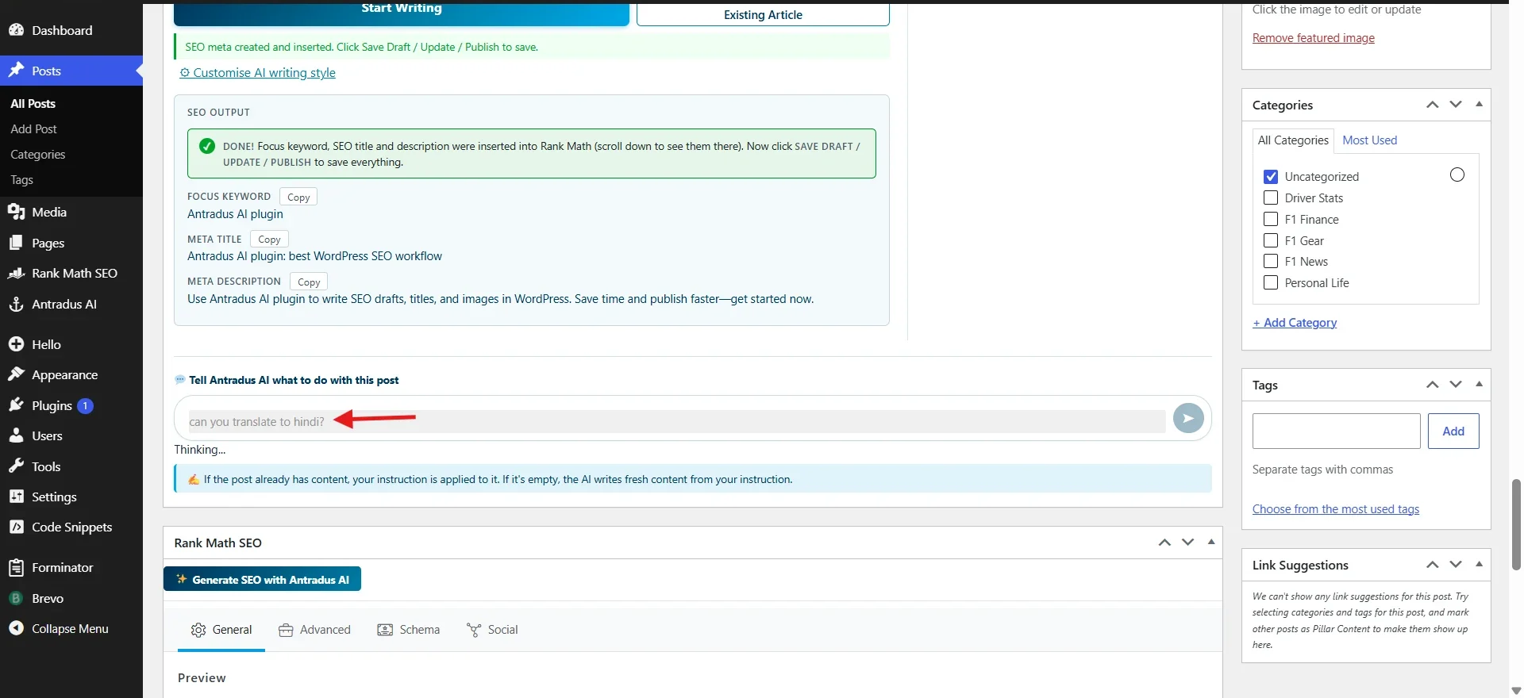Click the Existing Article button
Screen dimensions: 1524x698
(763, 14)
